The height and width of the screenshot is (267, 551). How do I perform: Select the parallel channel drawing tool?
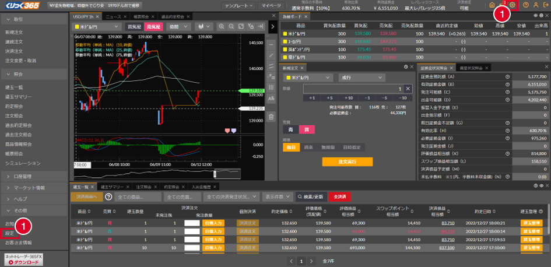tap(271, 66)
